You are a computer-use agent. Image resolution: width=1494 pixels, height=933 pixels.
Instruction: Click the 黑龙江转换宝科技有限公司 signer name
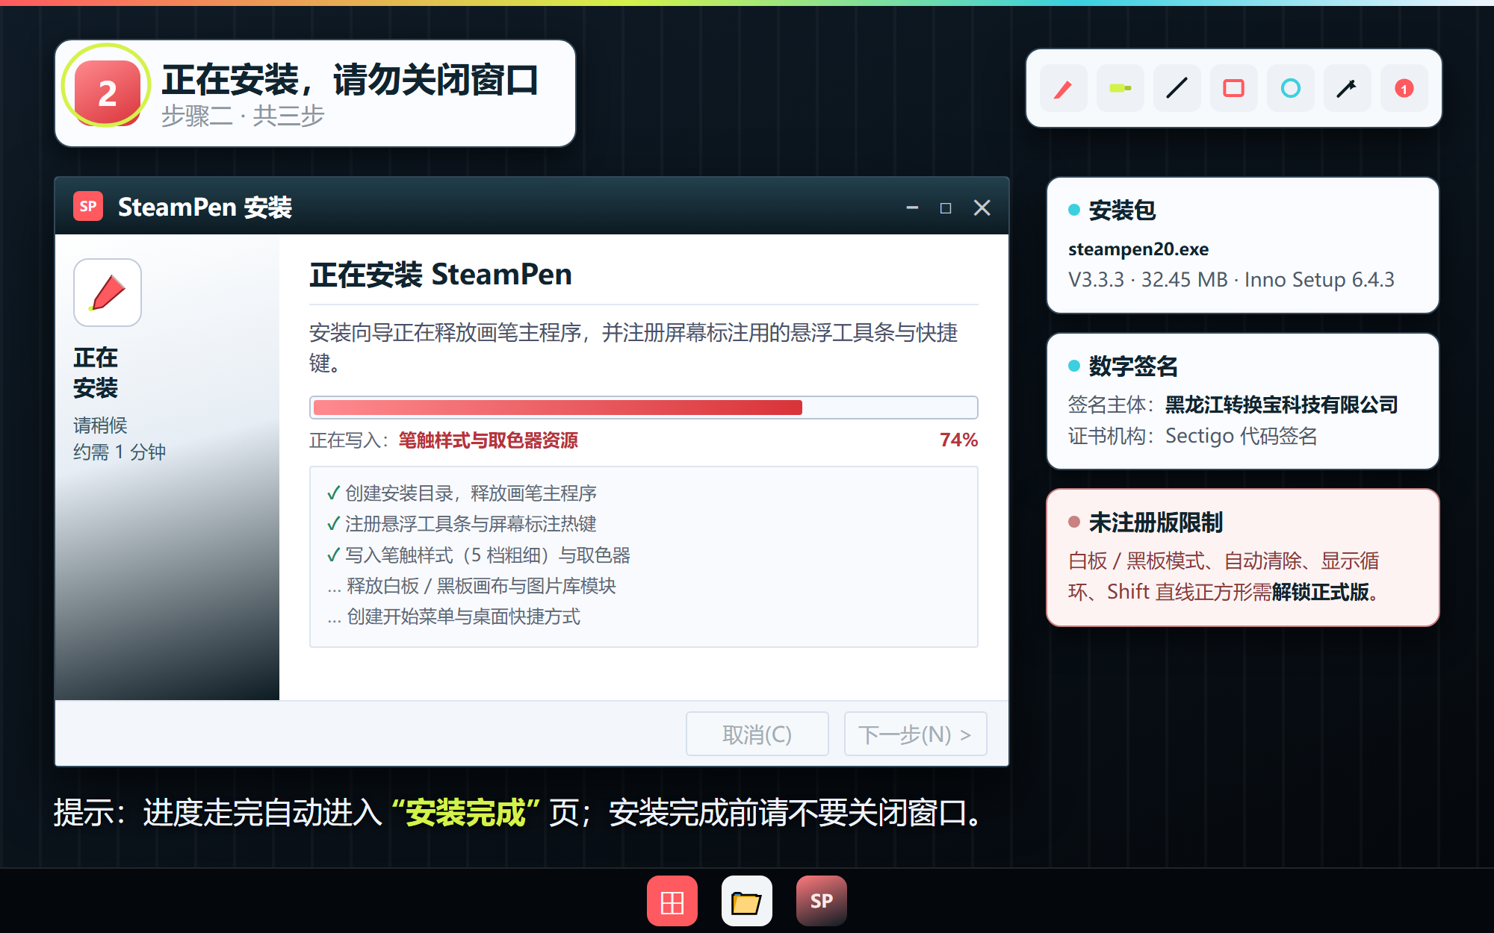coord(1282,405)
